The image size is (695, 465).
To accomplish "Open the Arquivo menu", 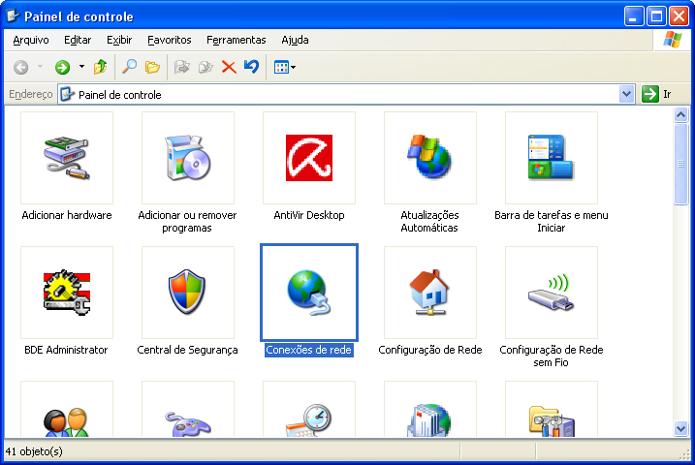I will click(x=31, y=40).
